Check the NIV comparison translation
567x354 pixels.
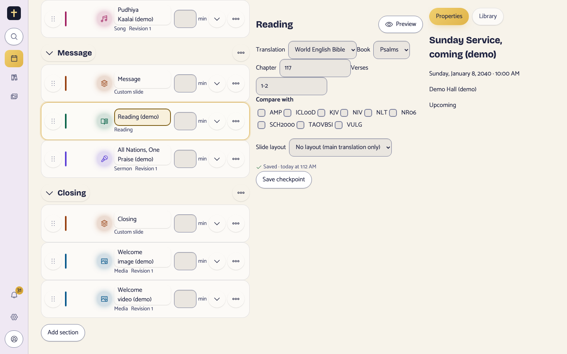click(344, 113)
